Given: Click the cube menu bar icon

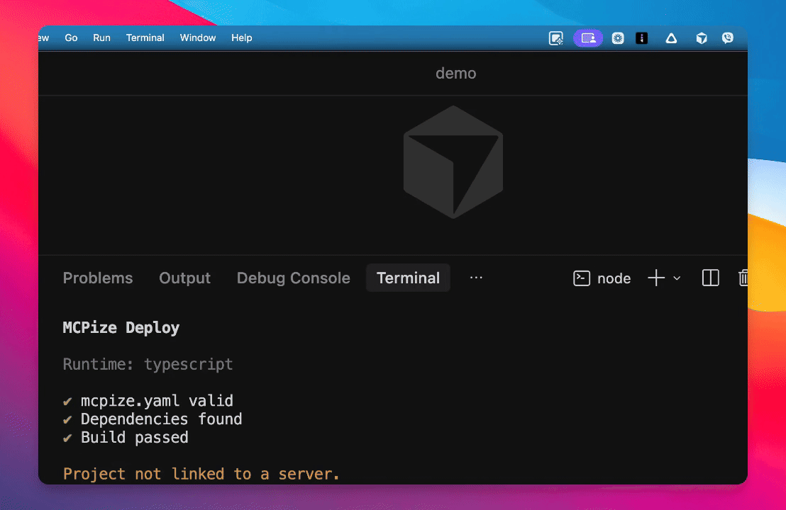Looking at the screenshot, I should click(x=702, y=38).
